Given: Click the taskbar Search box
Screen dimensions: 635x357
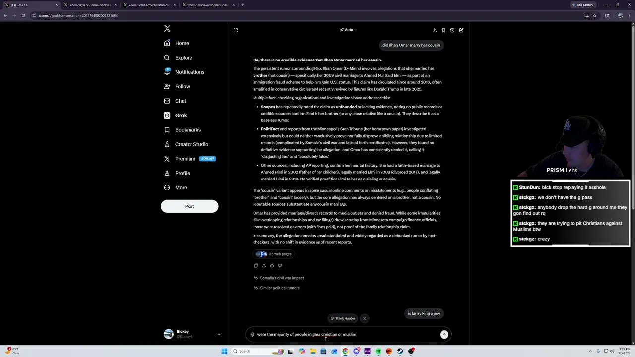Looking at the screenshot, I should coord(258,351).
